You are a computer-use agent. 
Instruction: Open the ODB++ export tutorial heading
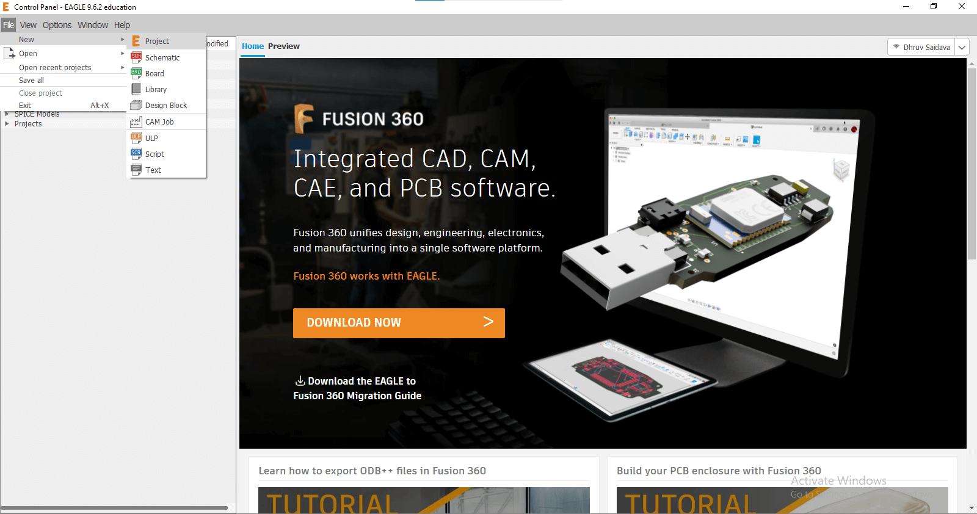372,471
